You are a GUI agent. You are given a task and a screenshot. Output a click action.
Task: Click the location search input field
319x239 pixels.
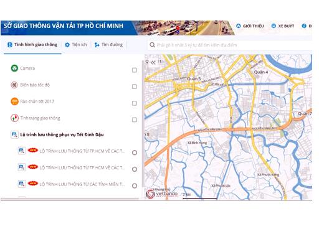click(229, 45)
